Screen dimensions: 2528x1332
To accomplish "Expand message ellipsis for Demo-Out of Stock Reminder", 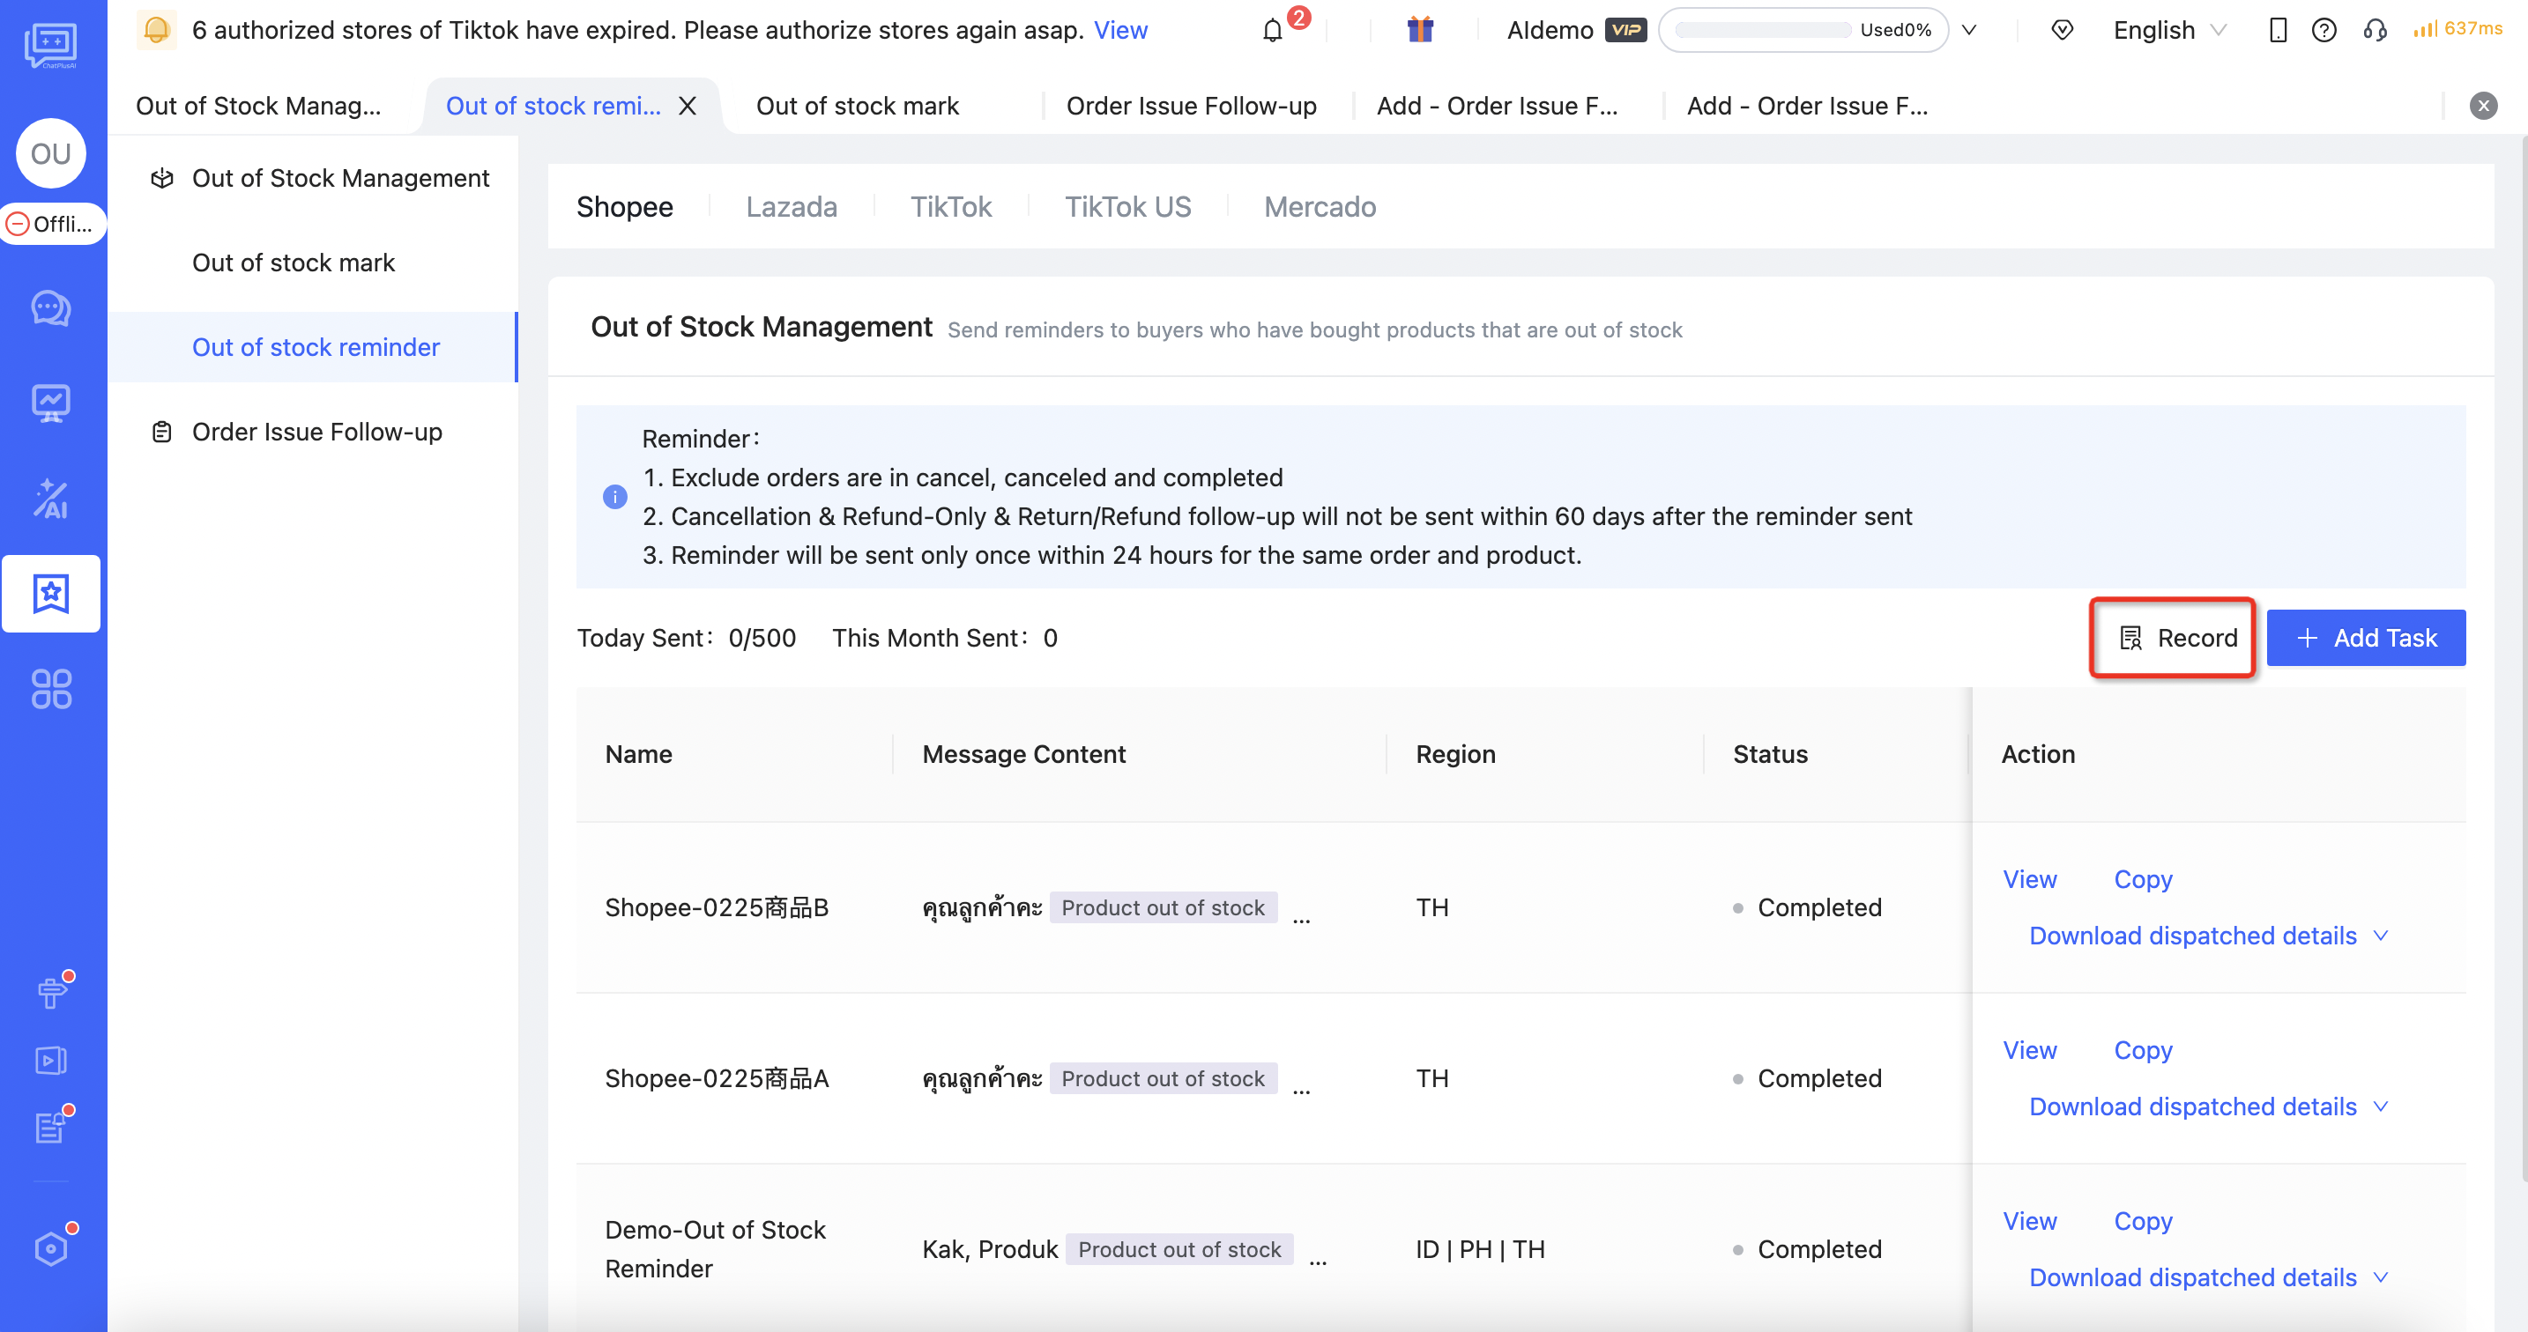I will click(x=1317, y=1260).
